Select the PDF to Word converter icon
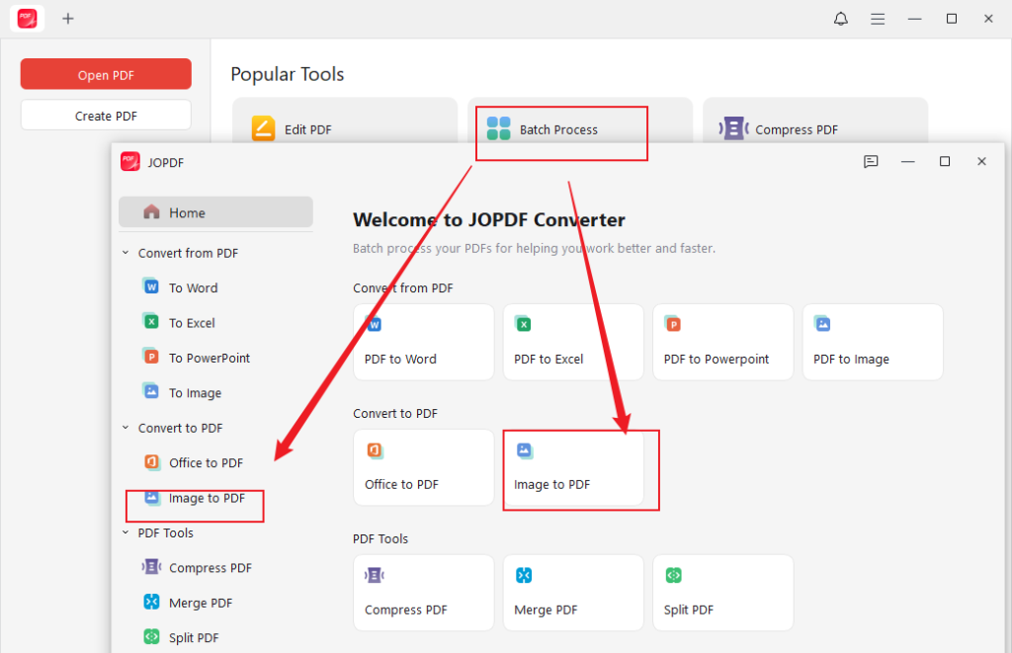 coord(423,341)
